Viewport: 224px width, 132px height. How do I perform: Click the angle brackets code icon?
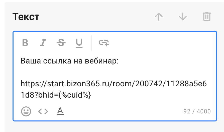click(43, 111)
